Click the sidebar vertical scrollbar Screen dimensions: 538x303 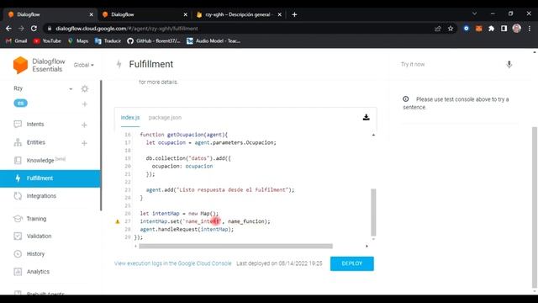pyautogui.click(x=101, y=146)
